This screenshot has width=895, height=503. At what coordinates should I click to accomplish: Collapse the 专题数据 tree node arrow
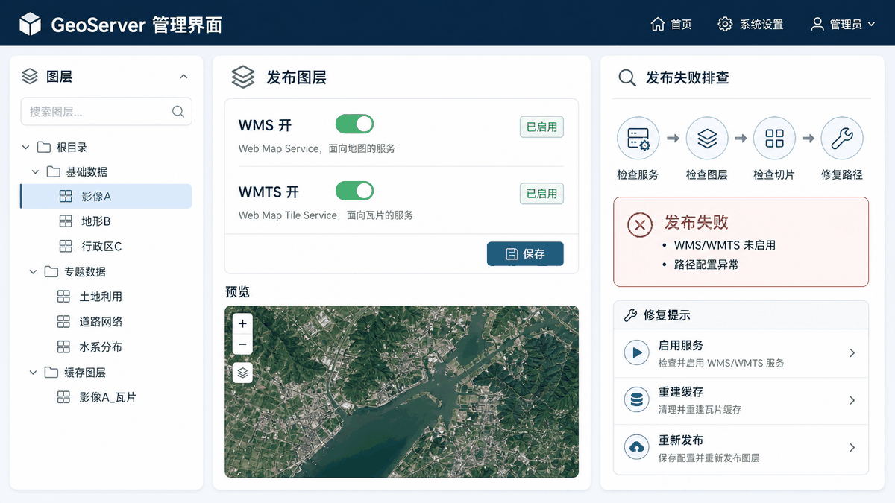(33, 272)
